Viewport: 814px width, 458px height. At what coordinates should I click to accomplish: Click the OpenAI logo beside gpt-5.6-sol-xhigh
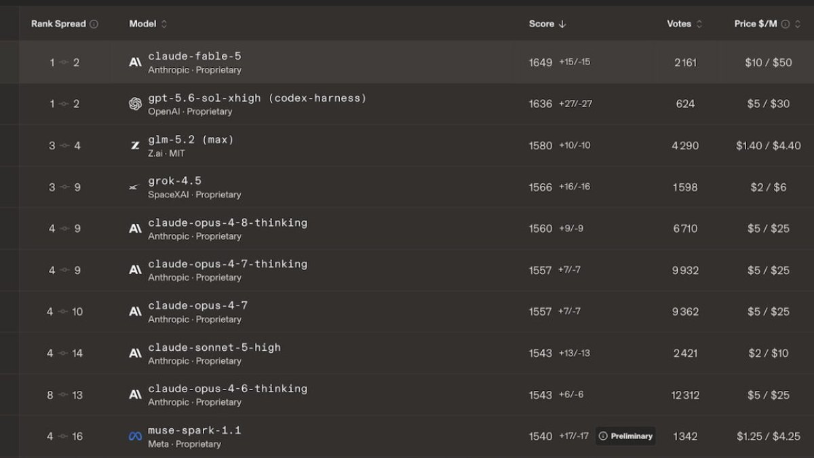tap(135, 104)
